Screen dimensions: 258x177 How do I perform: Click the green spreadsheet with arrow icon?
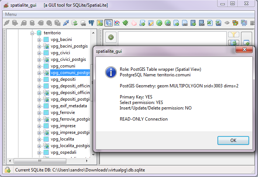tap(210, 23)
